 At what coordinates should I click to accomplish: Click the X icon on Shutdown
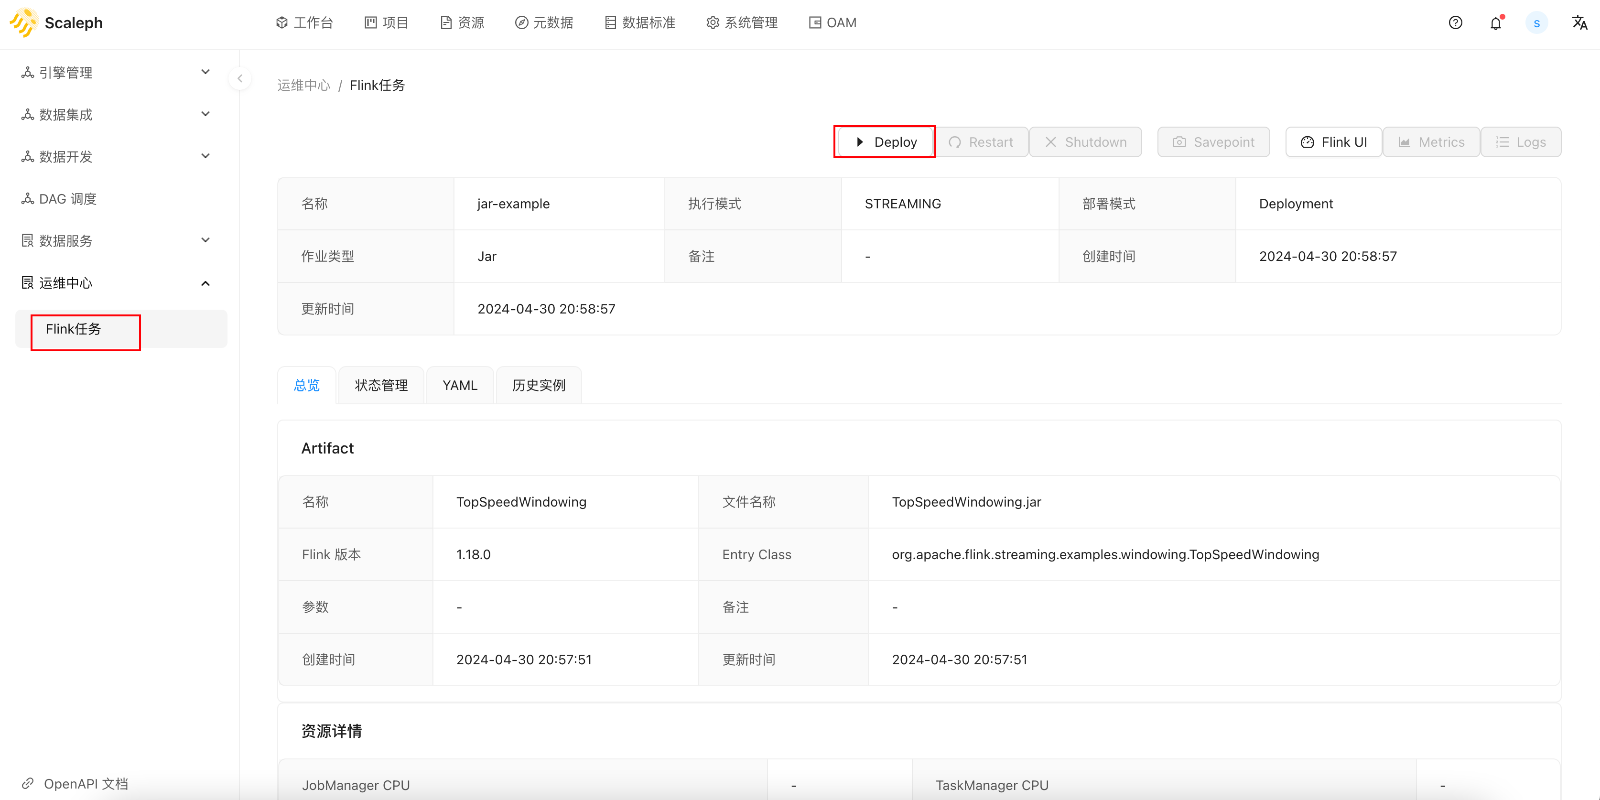(x=1050, y=142)
